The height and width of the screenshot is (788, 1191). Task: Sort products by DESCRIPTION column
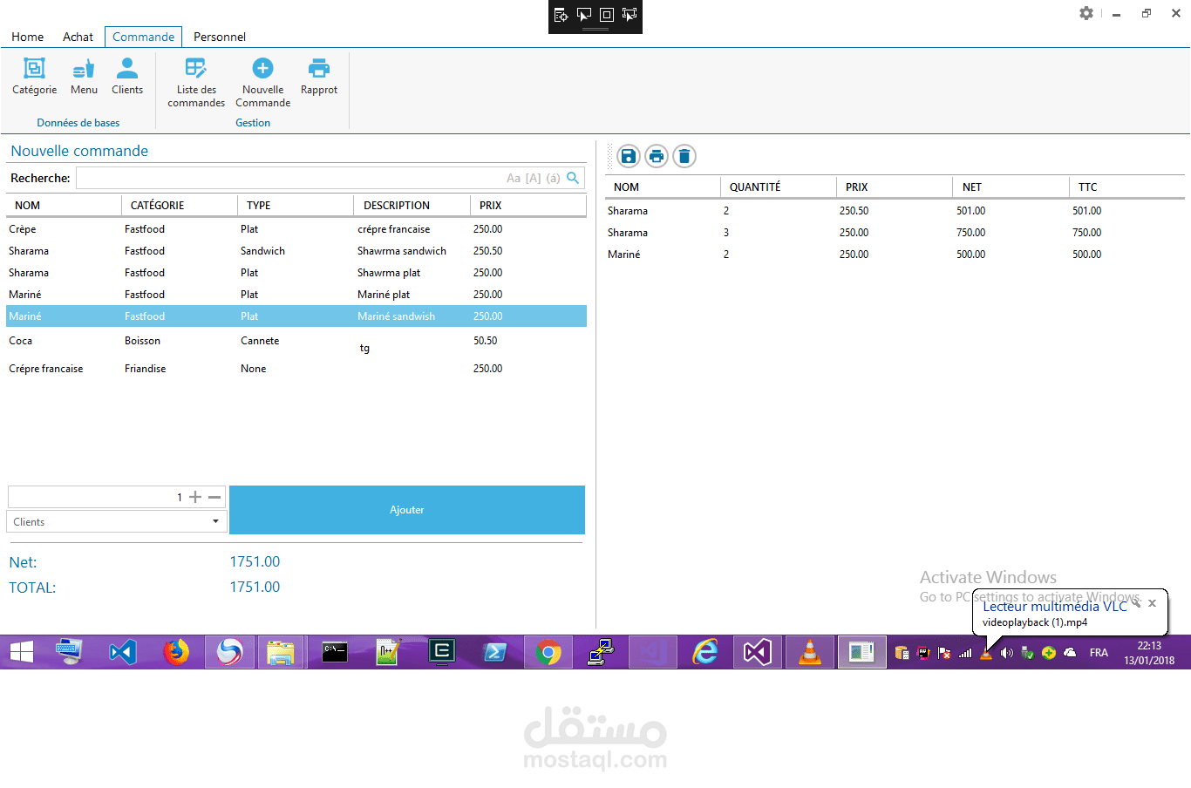412,205
